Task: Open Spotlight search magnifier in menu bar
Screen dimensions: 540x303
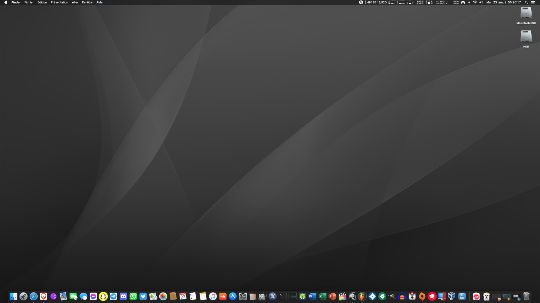Action: (x=526, y=2)
